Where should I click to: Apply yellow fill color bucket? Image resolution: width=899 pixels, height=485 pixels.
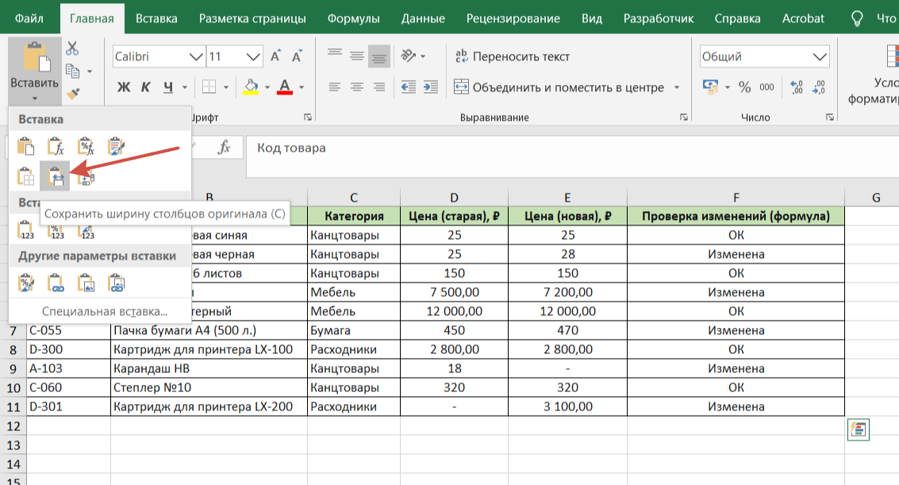251,87
